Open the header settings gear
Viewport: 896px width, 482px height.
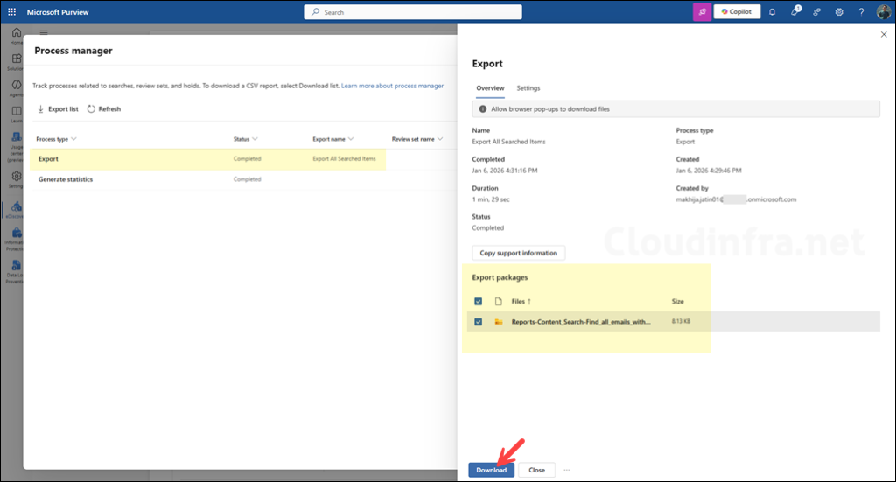click(x=839, y=12)
